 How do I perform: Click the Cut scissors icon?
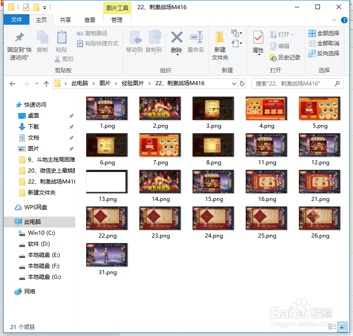58,59
